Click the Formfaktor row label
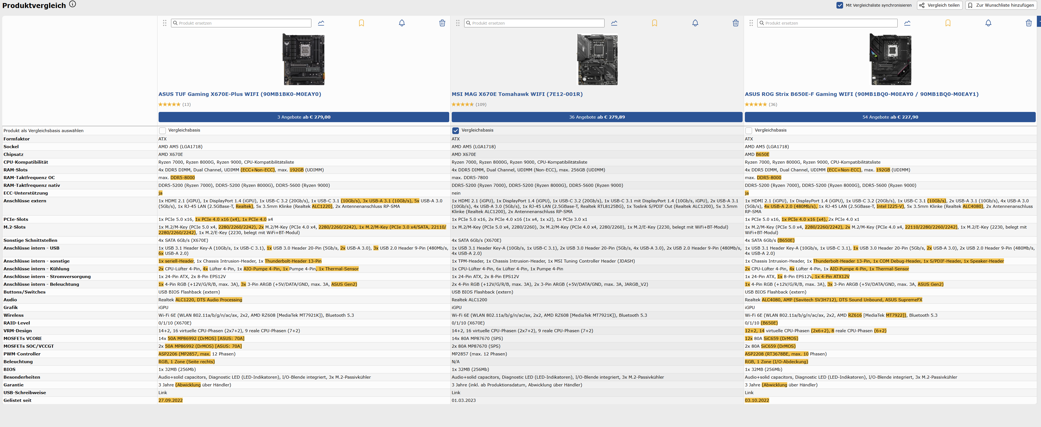Viewport: 1041px width, 427px height. pyautogui.click(x=17, y=139)
